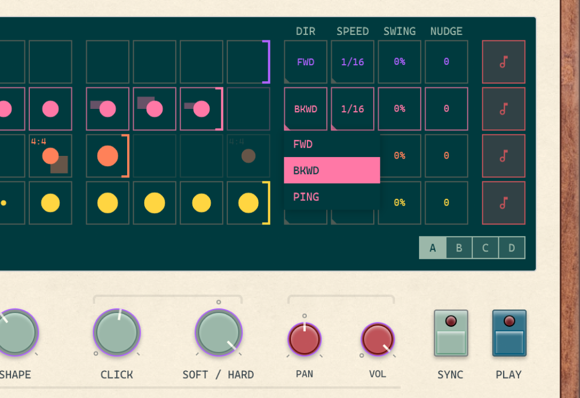Open the DIR dropdown reading FWD
The width and height of the screenshot is (580, 398).
(x=305, y=61)
